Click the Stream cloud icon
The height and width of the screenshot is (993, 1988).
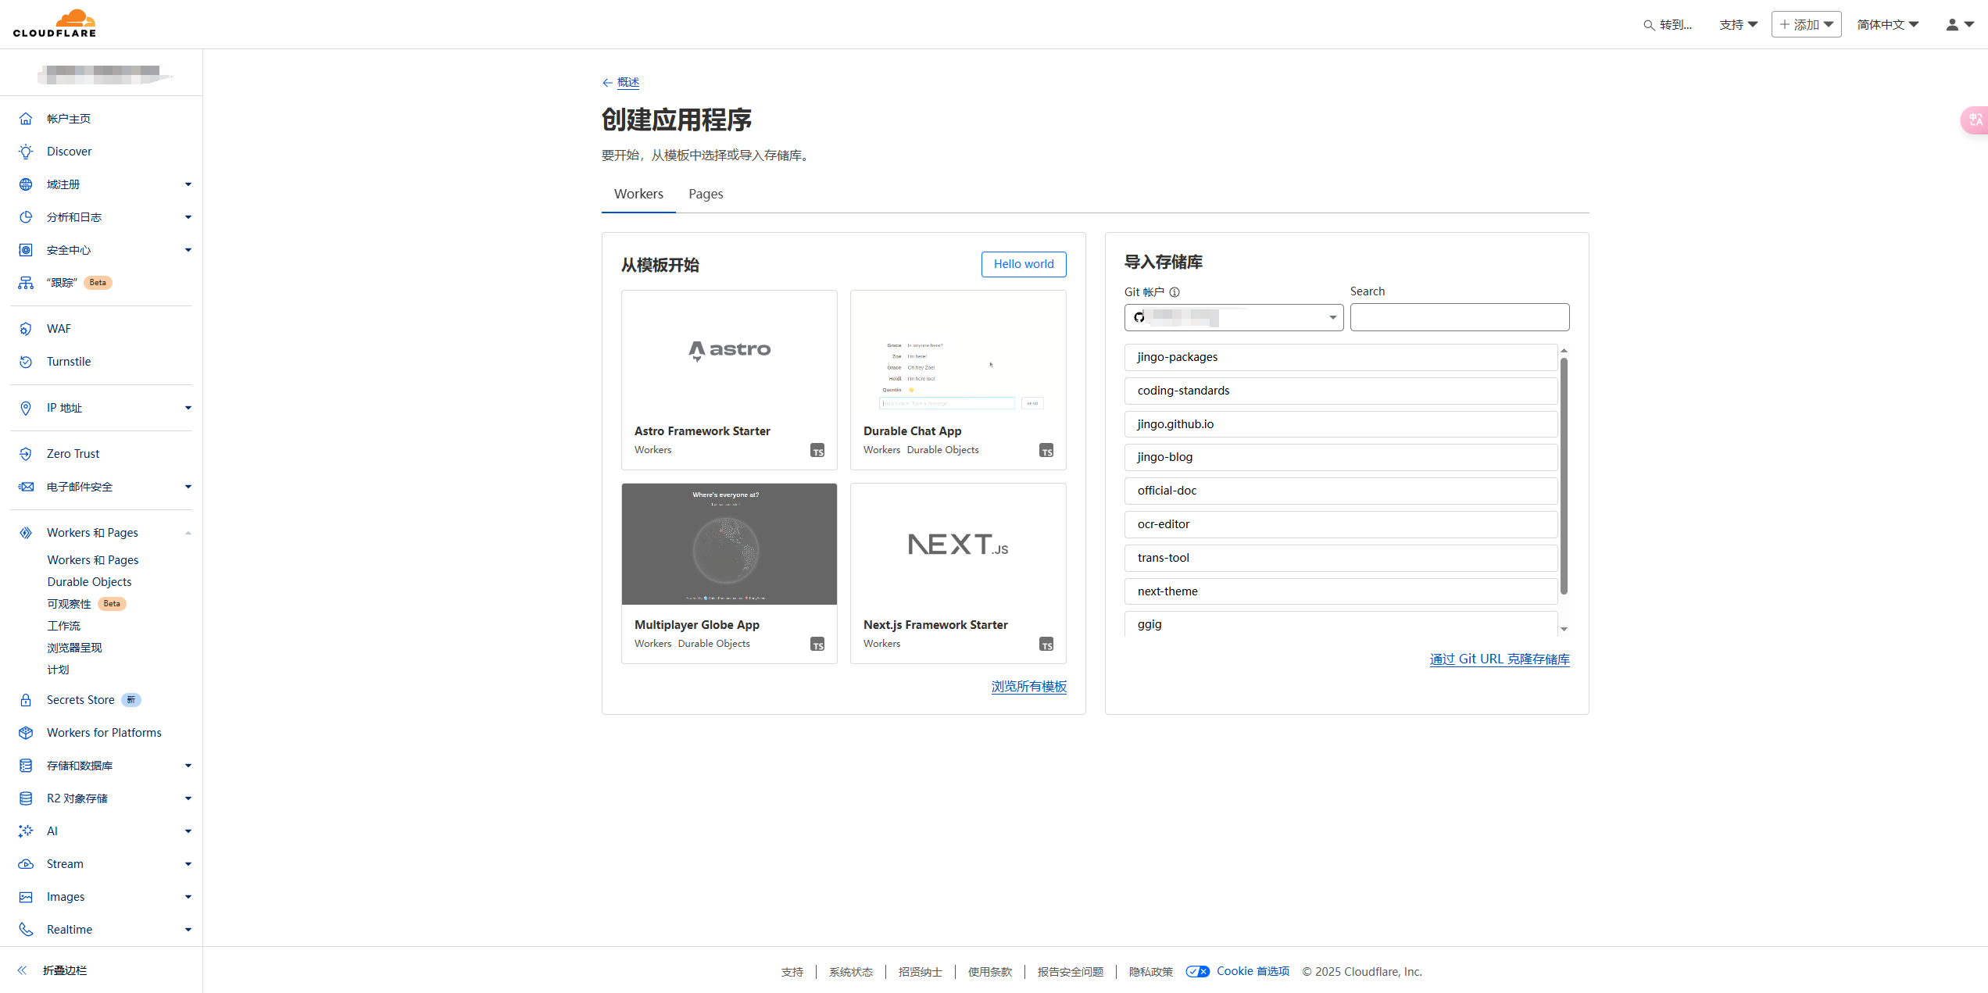coord(26,864)
